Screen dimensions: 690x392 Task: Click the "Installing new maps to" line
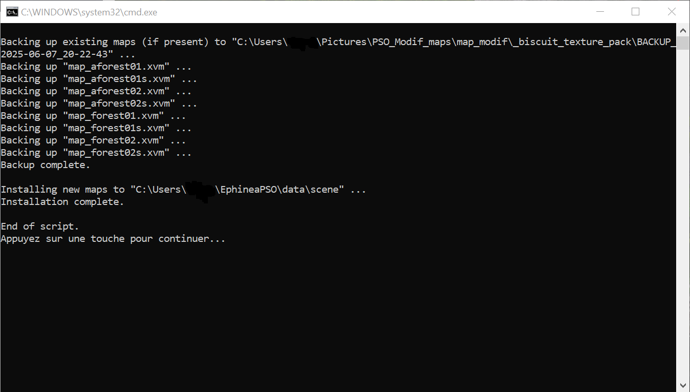(183, 190)
